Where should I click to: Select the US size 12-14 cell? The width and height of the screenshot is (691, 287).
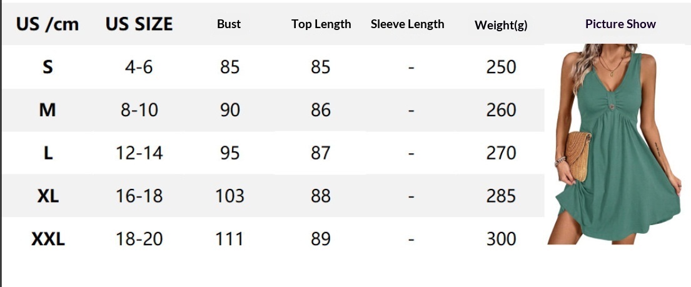pyautogui.click(x=139, y=153)
